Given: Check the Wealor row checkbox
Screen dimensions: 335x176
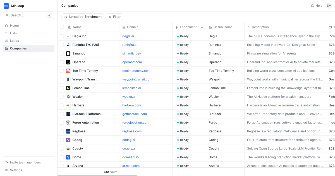Looking at the screenshot, I should pyautogui.click(x=62, y=97).
